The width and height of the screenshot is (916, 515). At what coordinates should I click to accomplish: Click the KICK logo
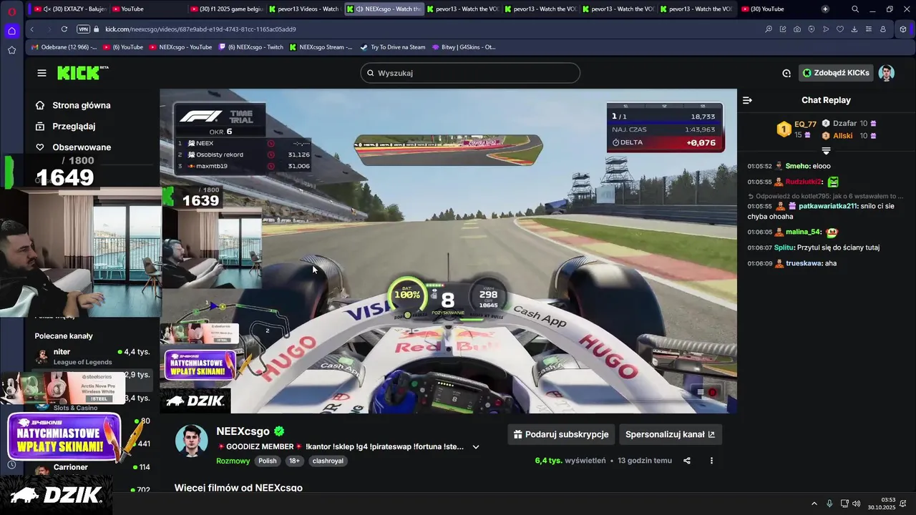click(82, 73)
